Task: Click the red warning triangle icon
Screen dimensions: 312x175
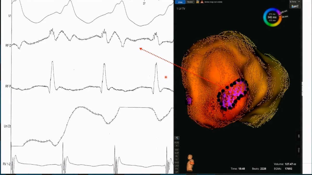Action: (202, 2)
